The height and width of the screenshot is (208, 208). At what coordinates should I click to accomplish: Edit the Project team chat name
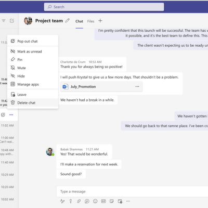tap(67, 21)
